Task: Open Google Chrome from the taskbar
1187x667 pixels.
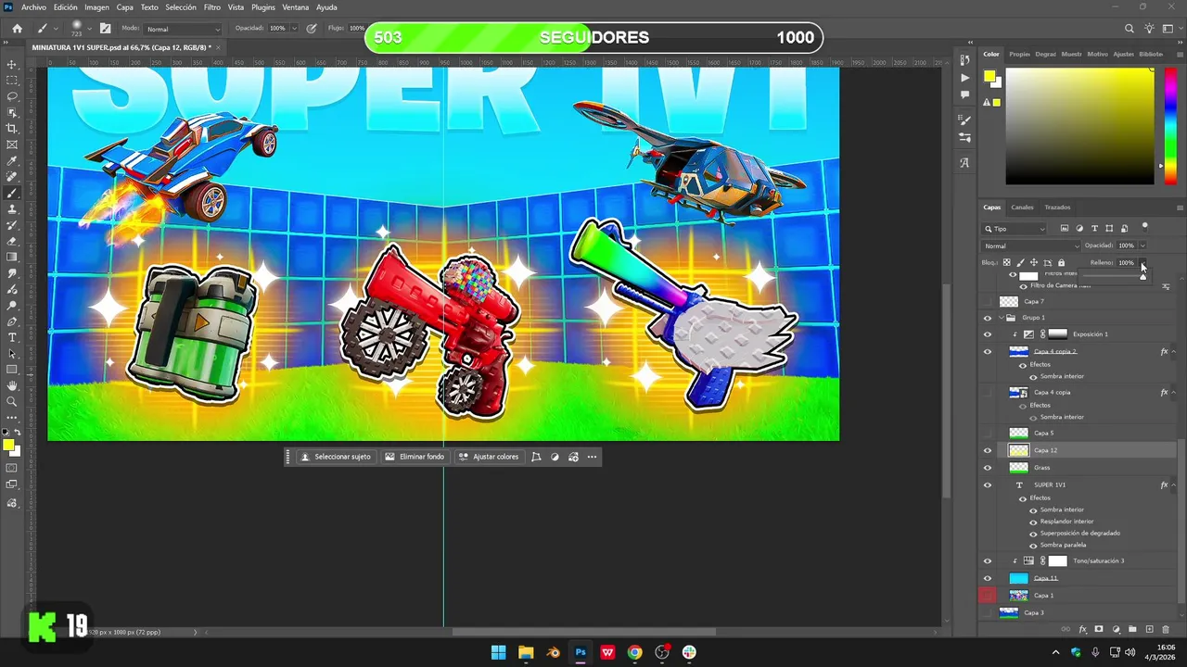Action: (634, 652)
